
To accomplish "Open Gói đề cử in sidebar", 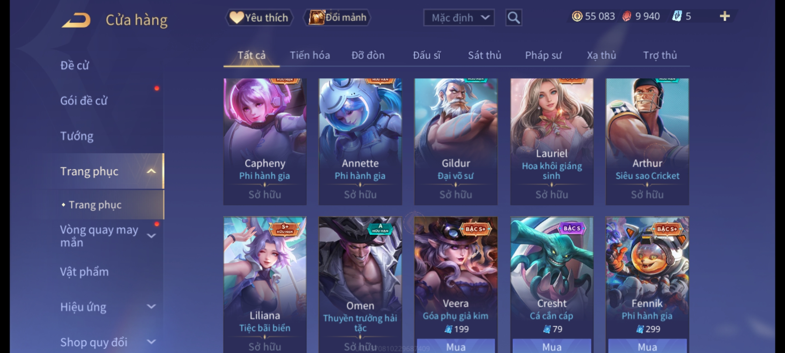I will pos(84,101).
